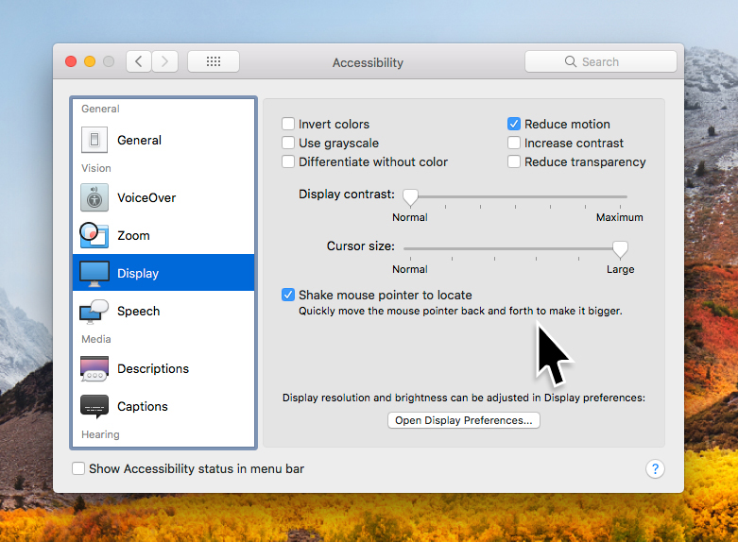Enable Increase contrast checkbox

click(514, 143)
